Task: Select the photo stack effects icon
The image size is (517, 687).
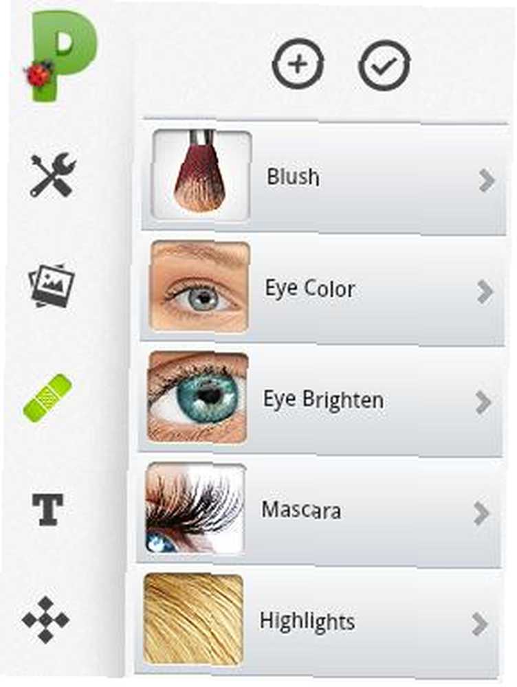Action: click(52, 285)
